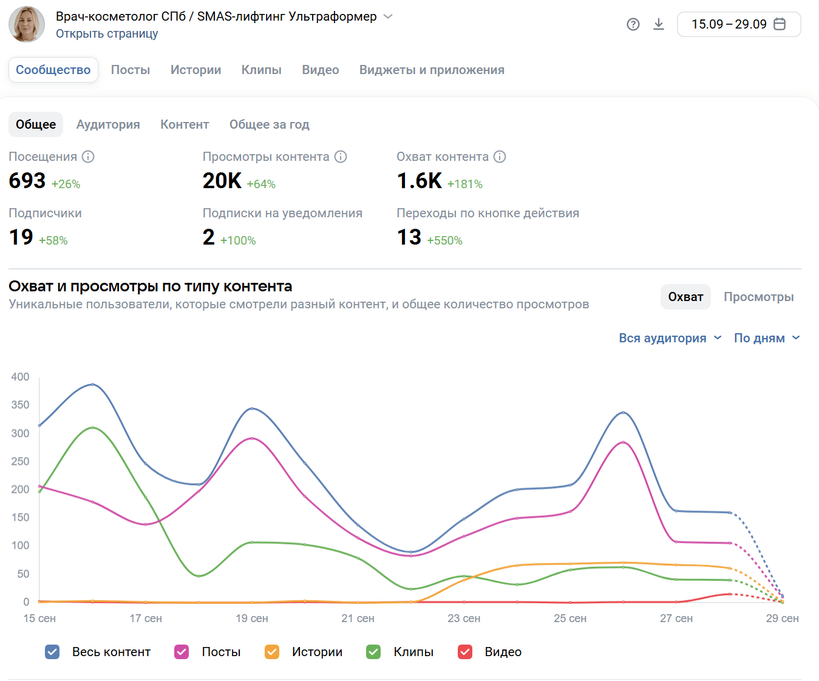The height and width of the screenshot is (681, 819).
Task: Click the community avatar photo
Action: [x=27, y=24]
